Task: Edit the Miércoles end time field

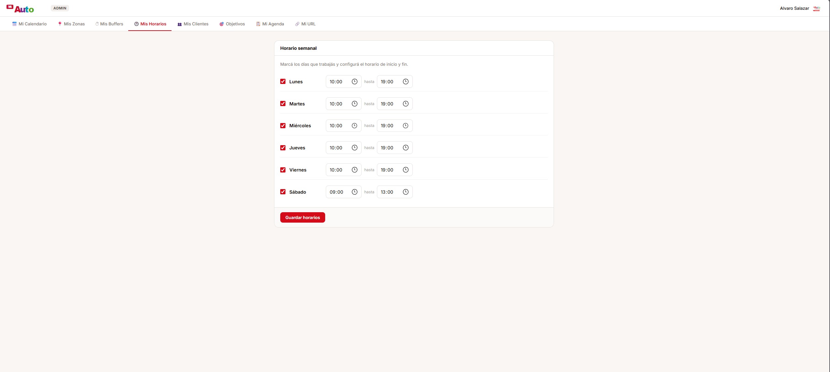Action: click(x=395, y=126)
